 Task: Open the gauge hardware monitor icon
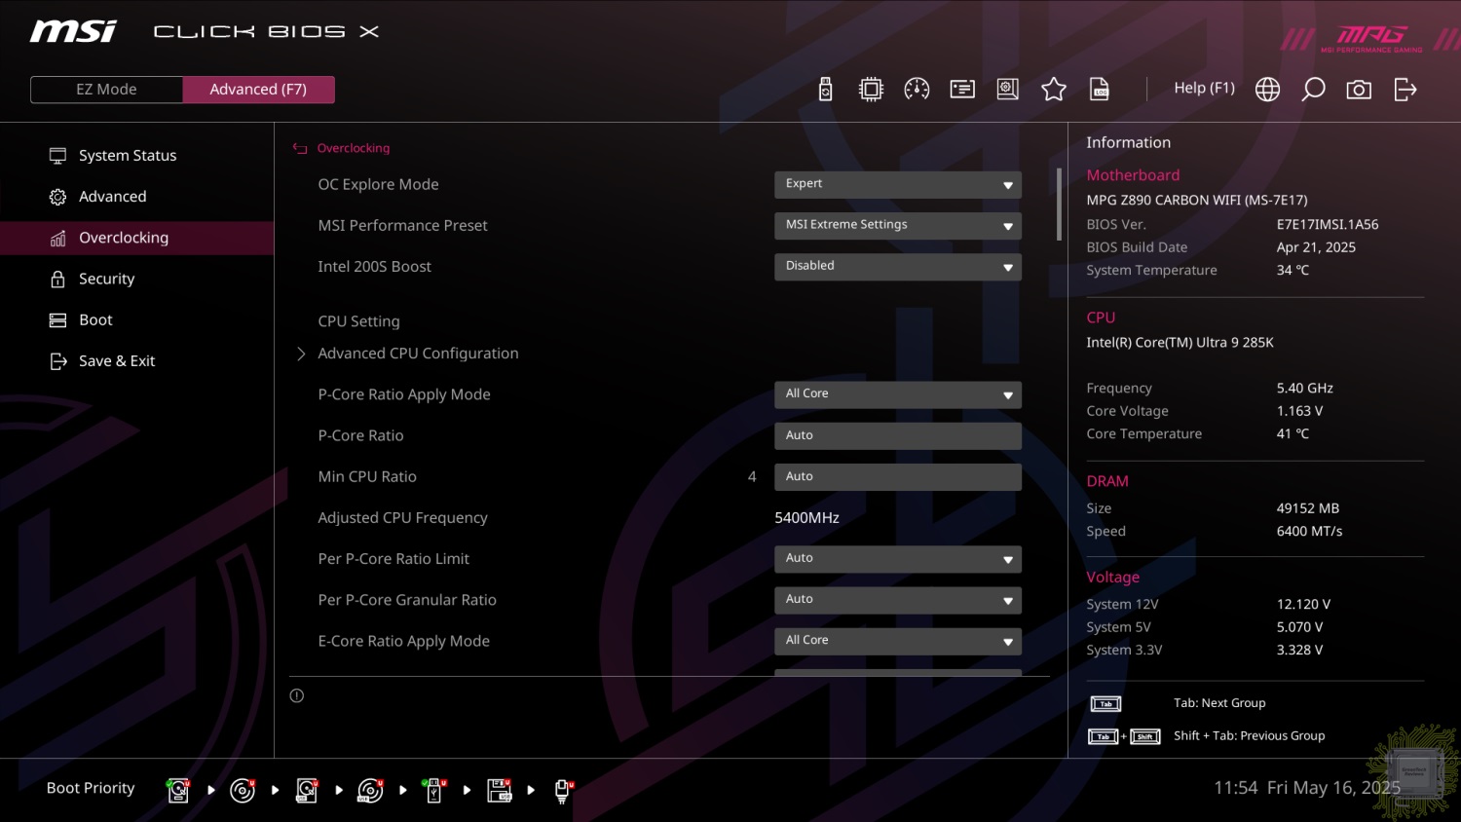tap(917, 90)
